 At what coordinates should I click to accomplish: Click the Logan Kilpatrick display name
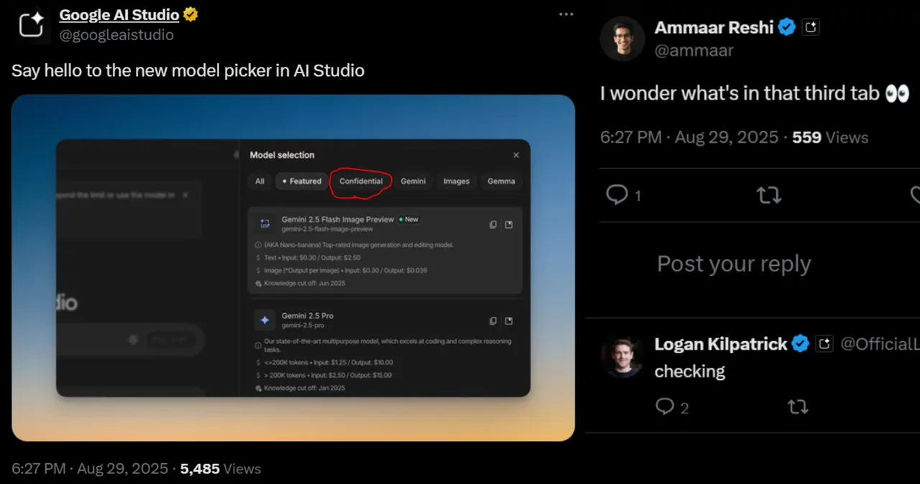pyautogui.click(x=721, y=344)
